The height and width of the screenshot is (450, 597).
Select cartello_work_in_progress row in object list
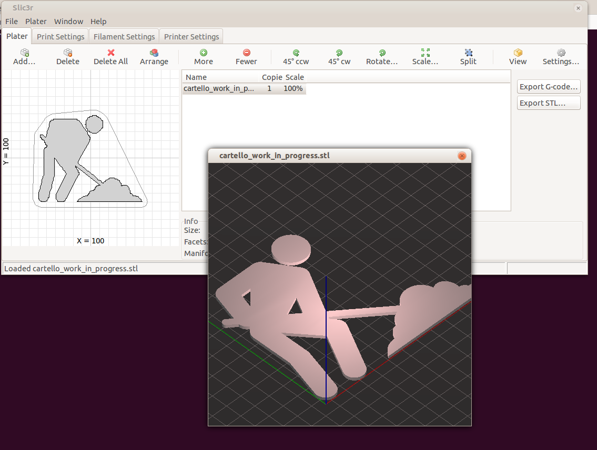(218, 89)
